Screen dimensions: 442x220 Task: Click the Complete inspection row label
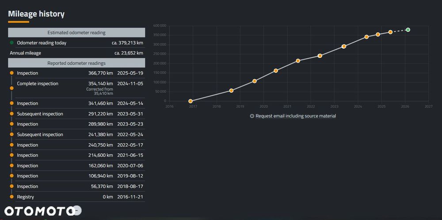coord(38,84)
